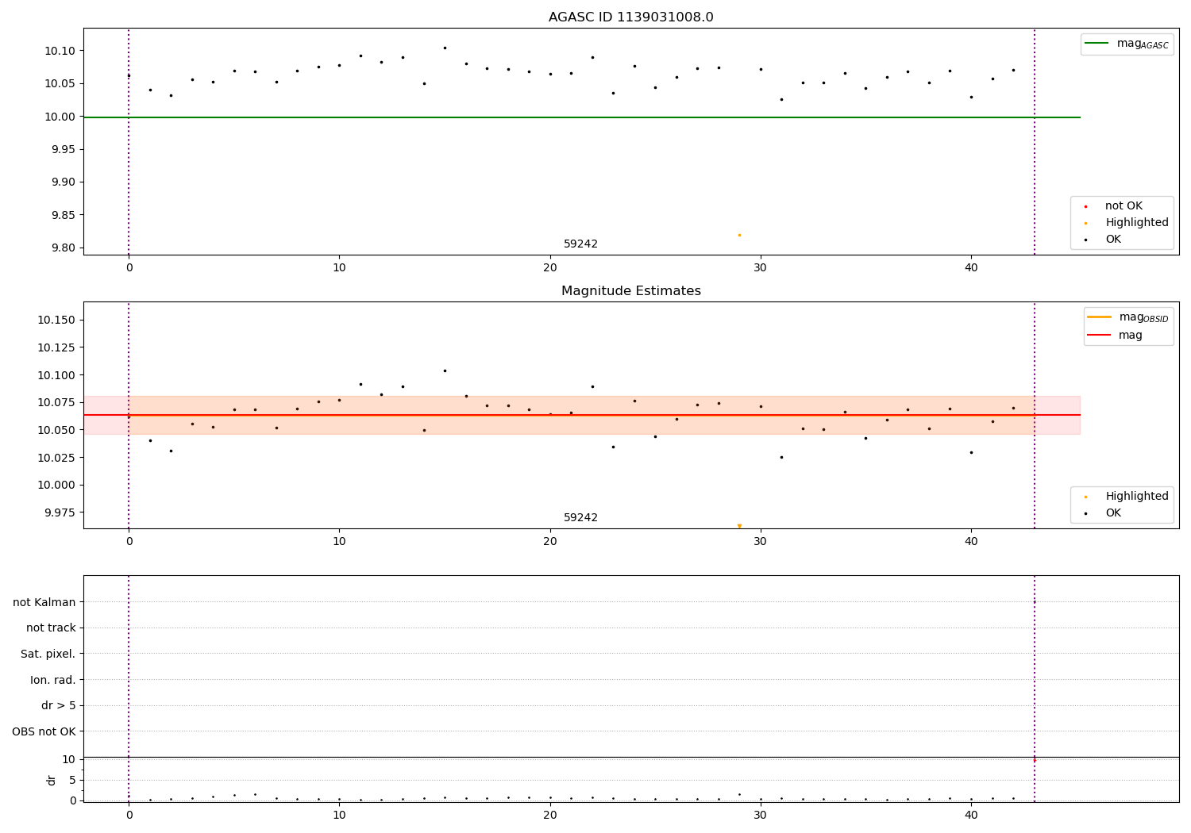Click the "10.10" y-axis tick label
Image resolution: width=1191 pixels, height=833 pixels.
tap(60, 52)
